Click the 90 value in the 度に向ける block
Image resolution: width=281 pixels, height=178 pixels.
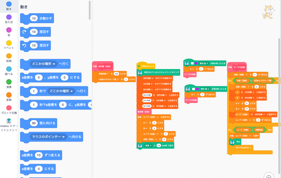(34, 123)
